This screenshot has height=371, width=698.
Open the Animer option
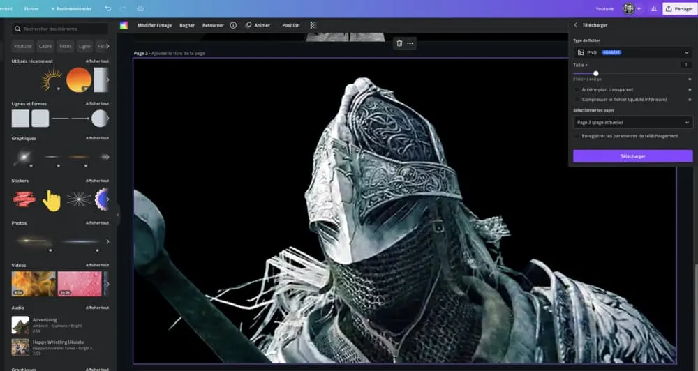point(258,25)
